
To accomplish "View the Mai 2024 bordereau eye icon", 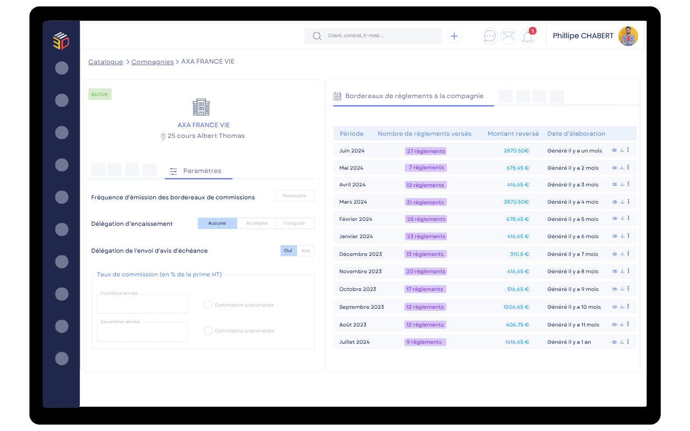I will pos(615,168).
